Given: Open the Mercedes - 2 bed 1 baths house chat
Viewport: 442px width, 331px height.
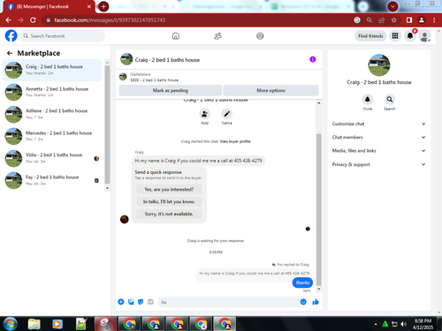Looking at the screenshot, I should pos(52,136).
